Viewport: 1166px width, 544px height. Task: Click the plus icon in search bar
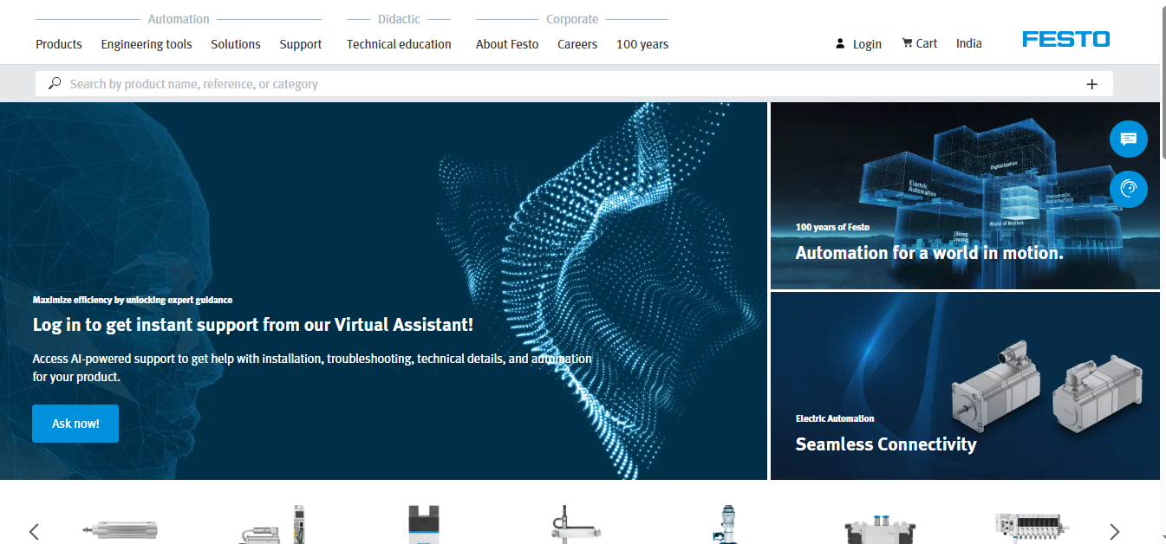[x=1091, y=84]
